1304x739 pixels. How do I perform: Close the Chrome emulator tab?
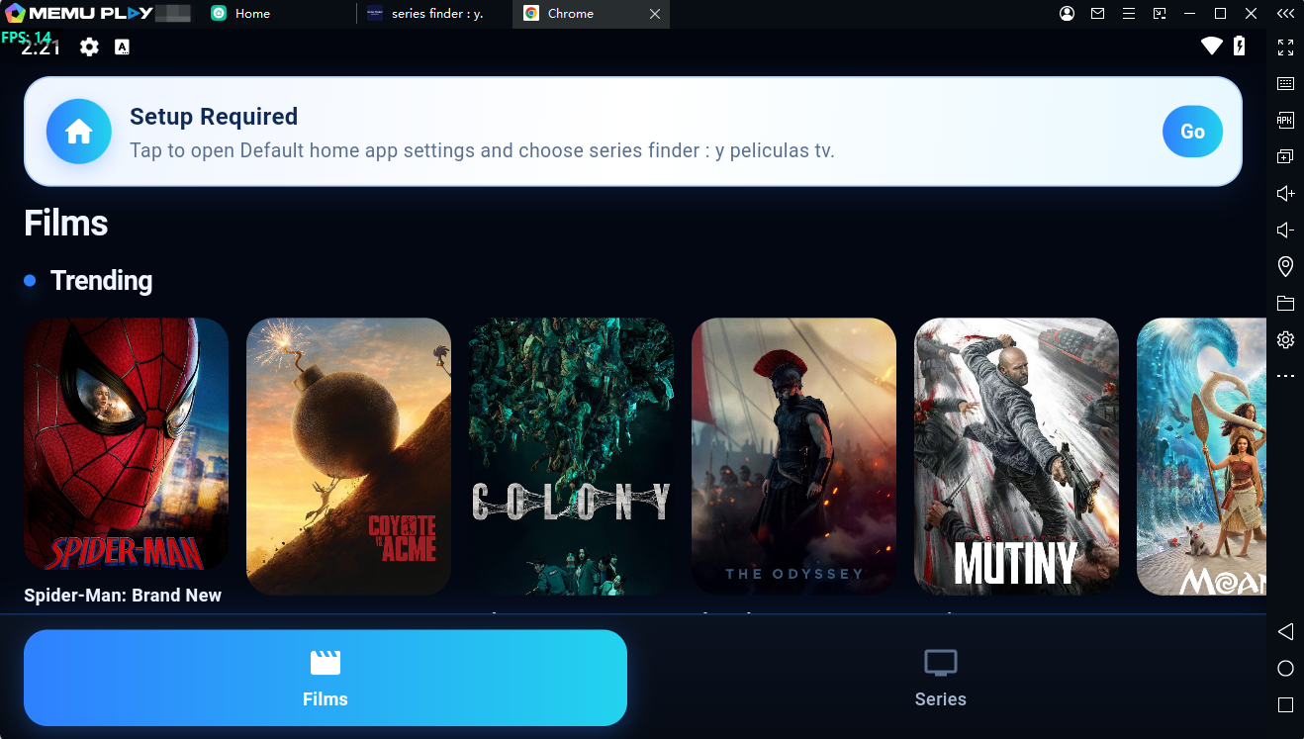(x=655, y=14)
